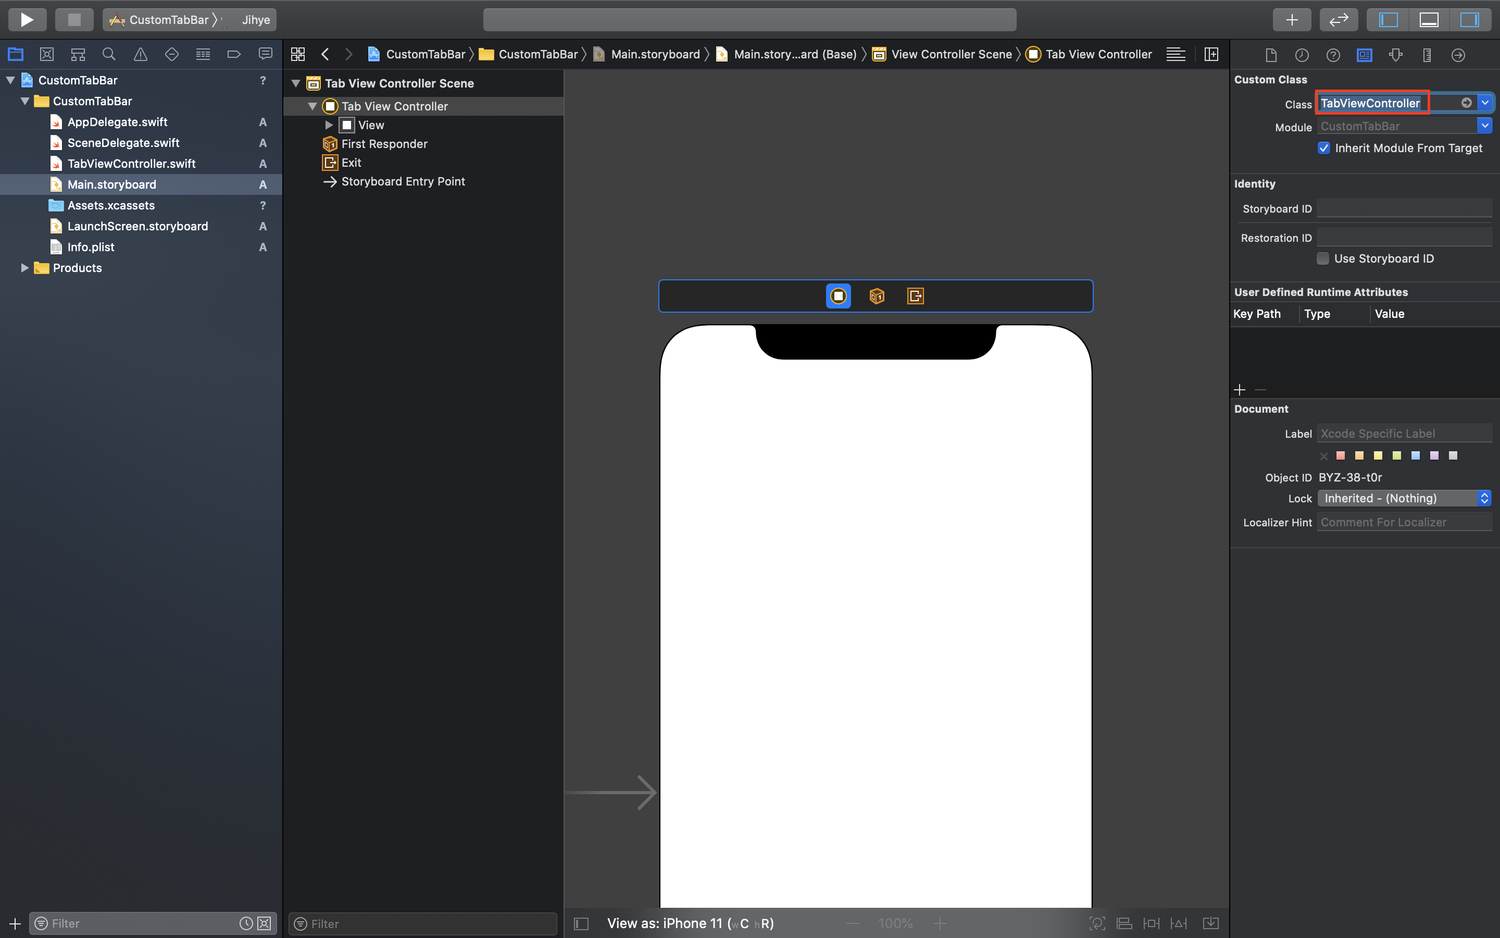Screen dimensions: 1500x938
Task: Show the Connections inspector icon
Action: [1458, 55]
